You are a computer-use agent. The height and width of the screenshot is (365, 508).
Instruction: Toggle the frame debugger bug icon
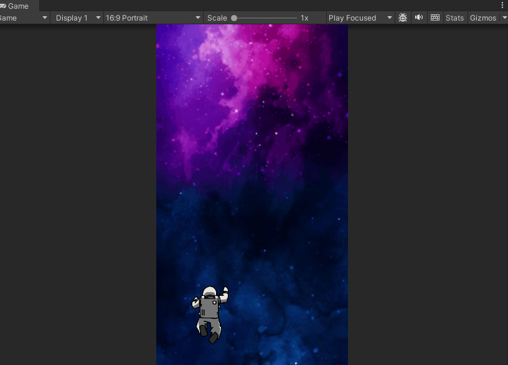403,17
